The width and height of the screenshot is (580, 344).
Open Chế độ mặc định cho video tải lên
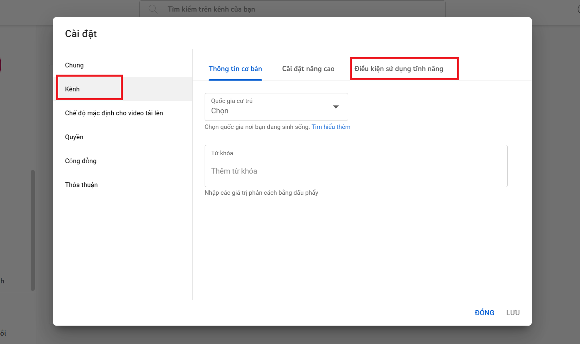pyautogui.click(x=122, y=113)
